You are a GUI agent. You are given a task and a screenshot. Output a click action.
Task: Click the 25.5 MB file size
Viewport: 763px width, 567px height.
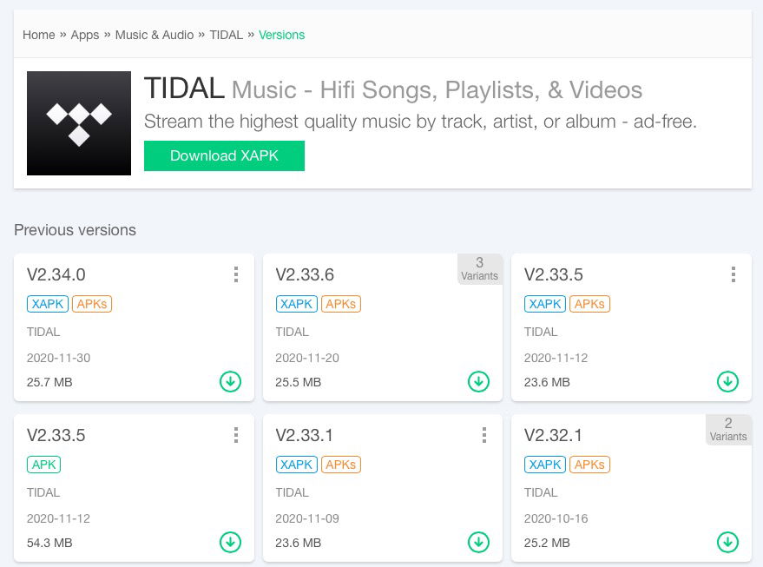click(299, 382)
